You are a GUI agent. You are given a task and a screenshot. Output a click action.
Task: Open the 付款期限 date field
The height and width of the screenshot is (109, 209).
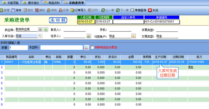104,21
